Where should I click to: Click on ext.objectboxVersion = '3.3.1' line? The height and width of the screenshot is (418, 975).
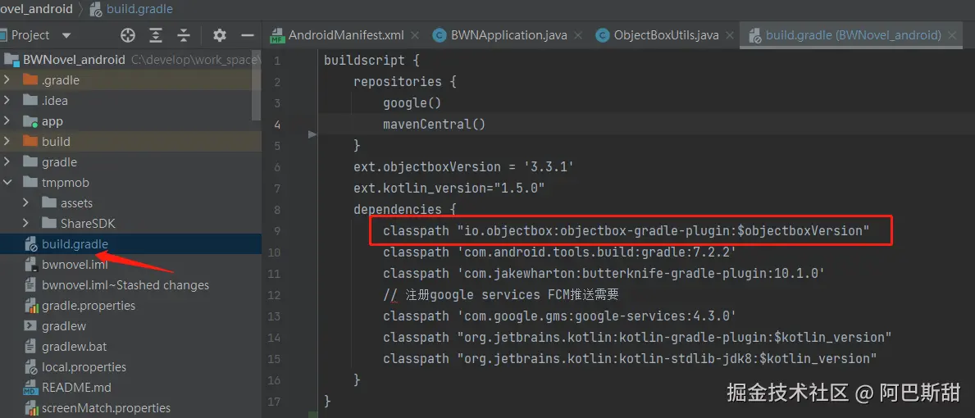pyautogui.click(x=463, y=167)
